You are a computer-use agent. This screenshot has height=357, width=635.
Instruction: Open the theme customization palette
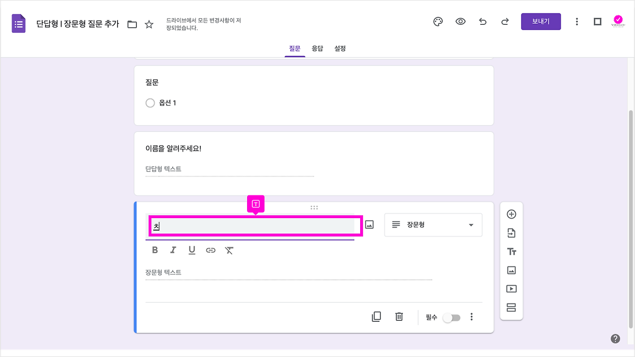click(x=438, y=21)
